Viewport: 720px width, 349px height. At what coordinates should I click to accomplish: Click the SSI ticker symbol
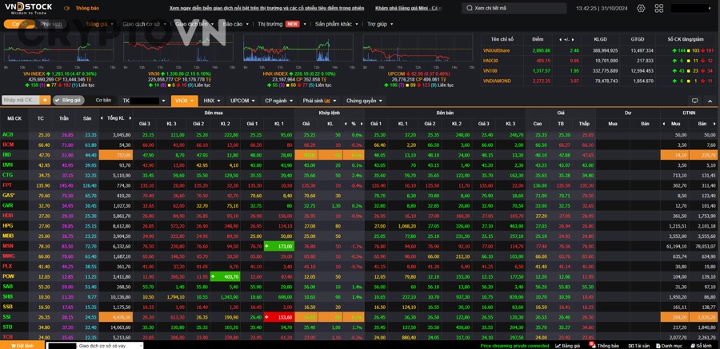6,317
